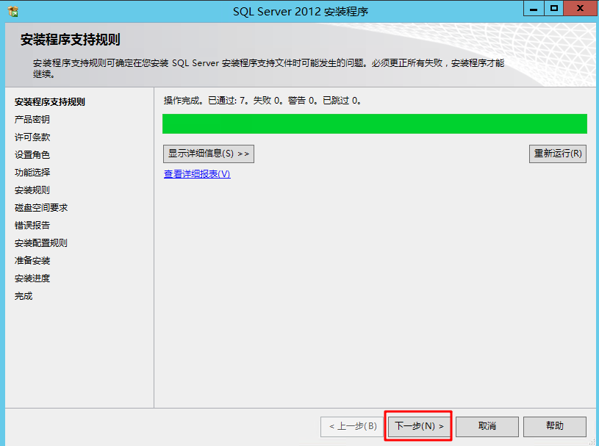The width and height of the screenshot is (599, 446).
Task: Select the 错误报告 step
Action: pos(32,226)
